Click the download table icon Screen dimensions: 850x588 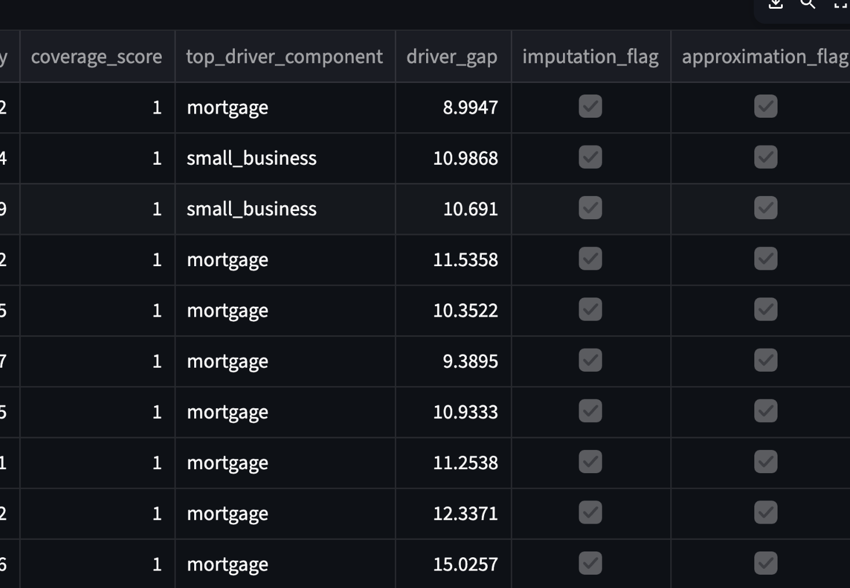click(775, 5)
